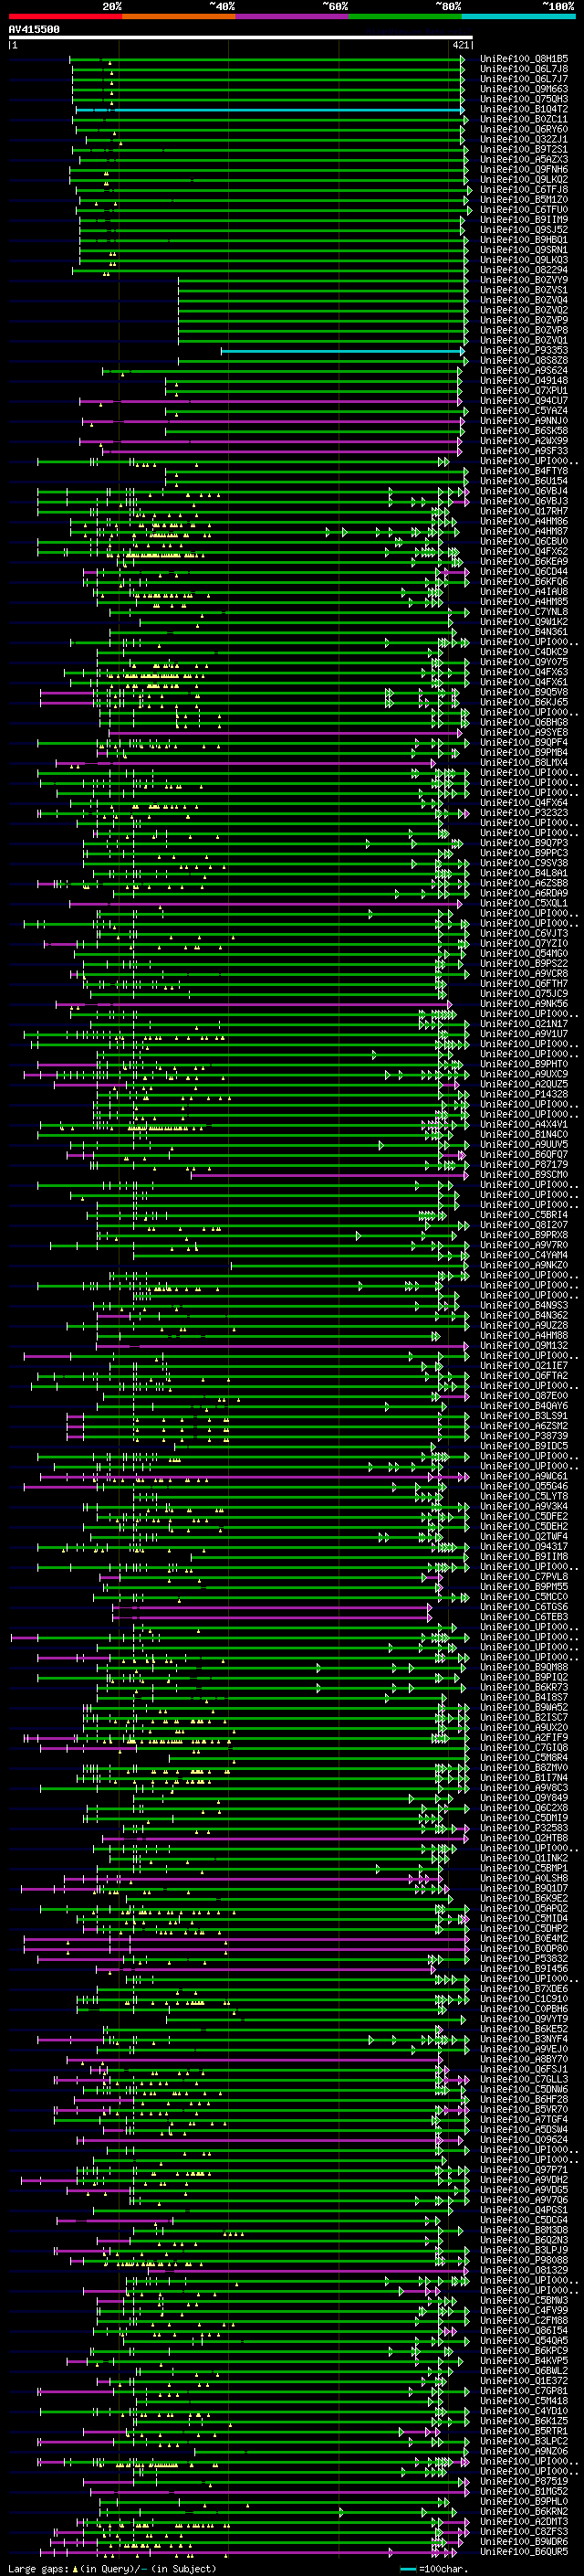Select label UniRef100_C4DKC9
Image resolution: width=584 pixels, height=2576 pixels.
[x=524, y=652]
